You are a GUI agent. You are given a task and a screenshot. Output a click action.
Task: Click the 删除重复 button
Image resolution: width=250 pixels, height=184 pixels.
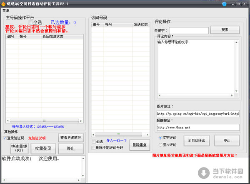pos(140,145)
